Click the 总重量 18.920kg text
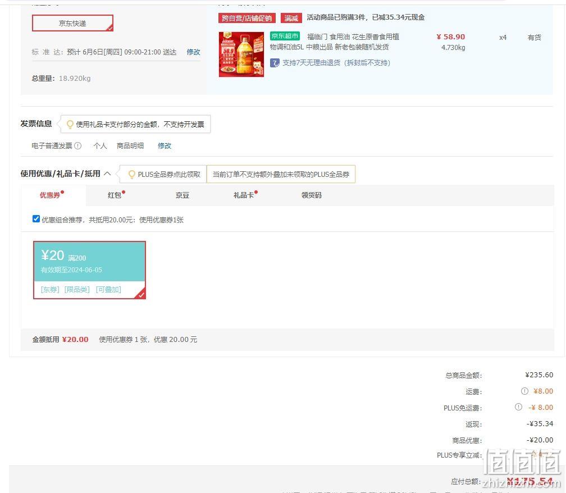 click(x=61, y=78)
